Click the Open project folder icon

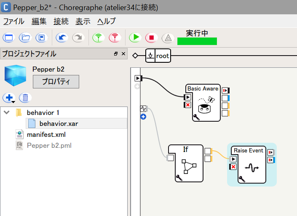[25, 37]
